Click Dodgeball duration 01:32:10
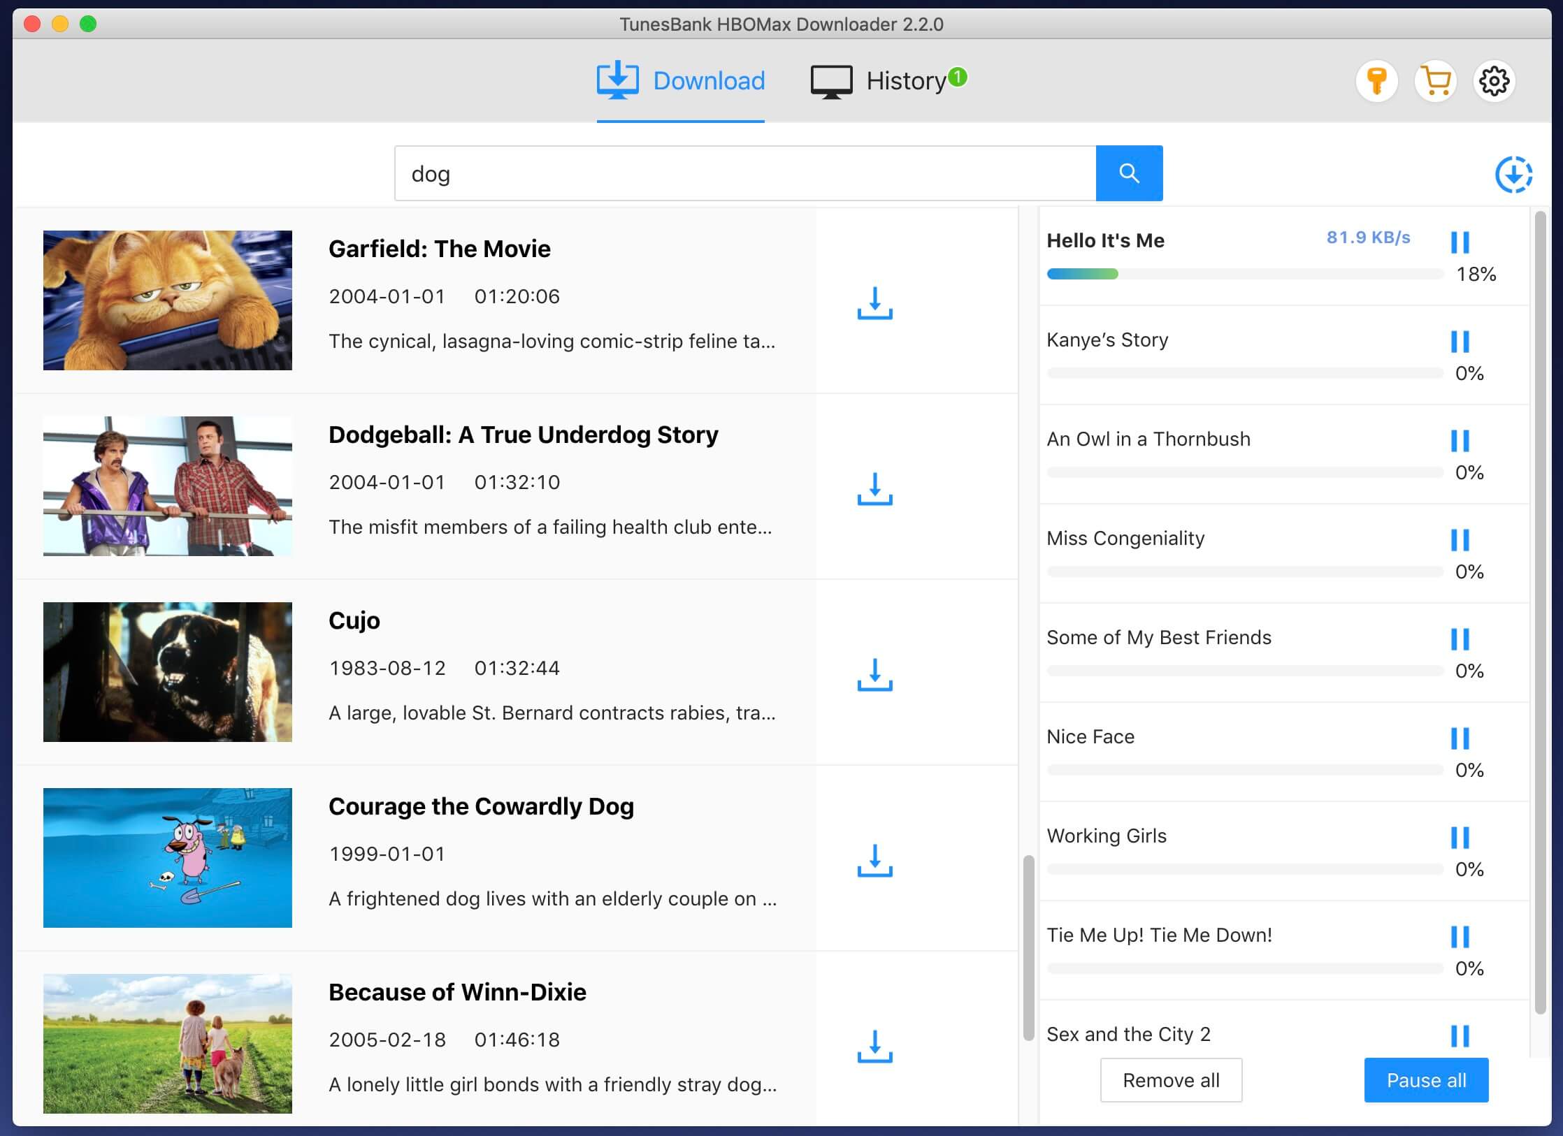 (517, 483)
